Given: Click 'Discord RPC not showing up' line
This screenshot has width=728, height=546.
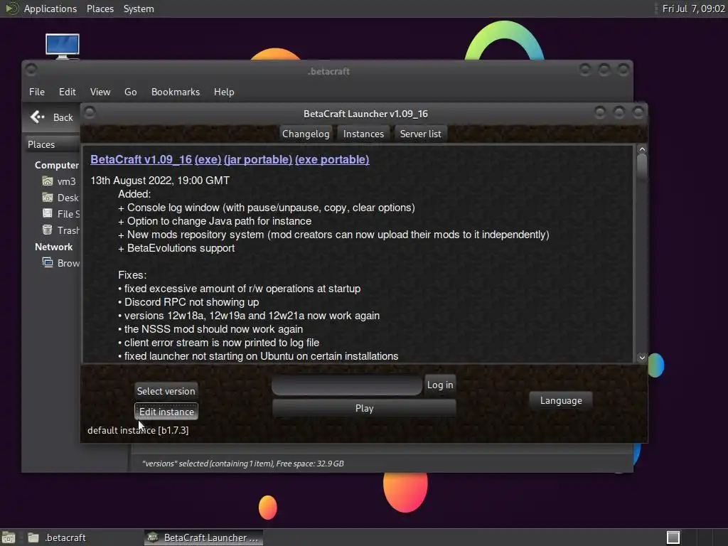Looking at the screenshot, I should (188, 301).
